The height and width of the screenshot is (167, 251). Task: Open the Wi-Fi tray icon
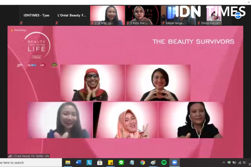240,163
